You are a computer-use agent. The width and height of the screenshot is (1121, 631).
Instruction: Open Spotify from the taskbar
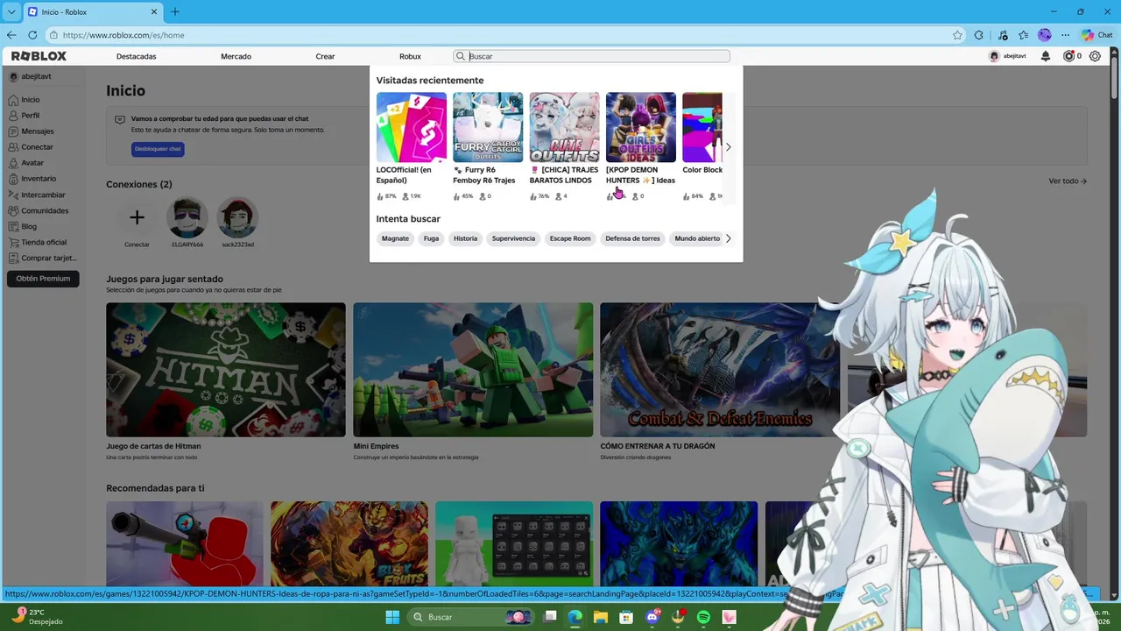point(703,617)
